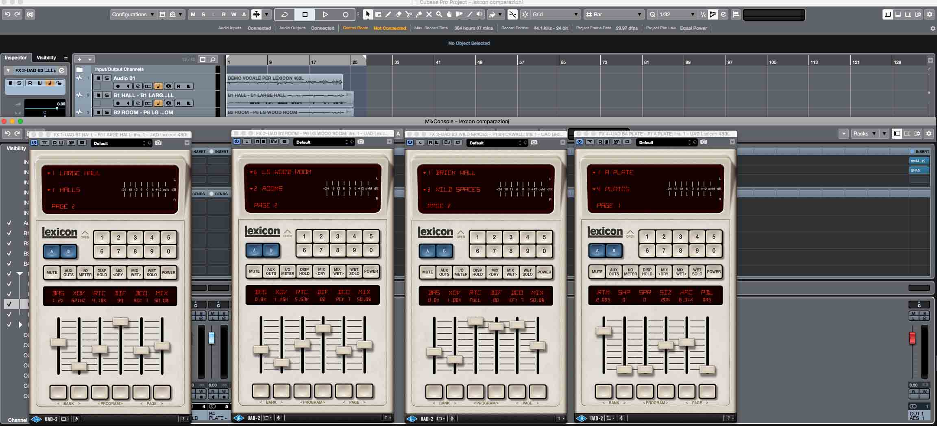
Task: Select the Glue tool in toolbar
Action: (x=418, y=14)
